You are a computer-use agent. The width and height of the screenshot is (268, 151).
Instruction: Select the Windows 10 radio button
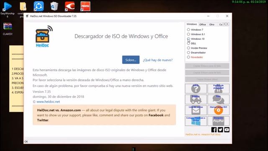click(x=188, y=39)
